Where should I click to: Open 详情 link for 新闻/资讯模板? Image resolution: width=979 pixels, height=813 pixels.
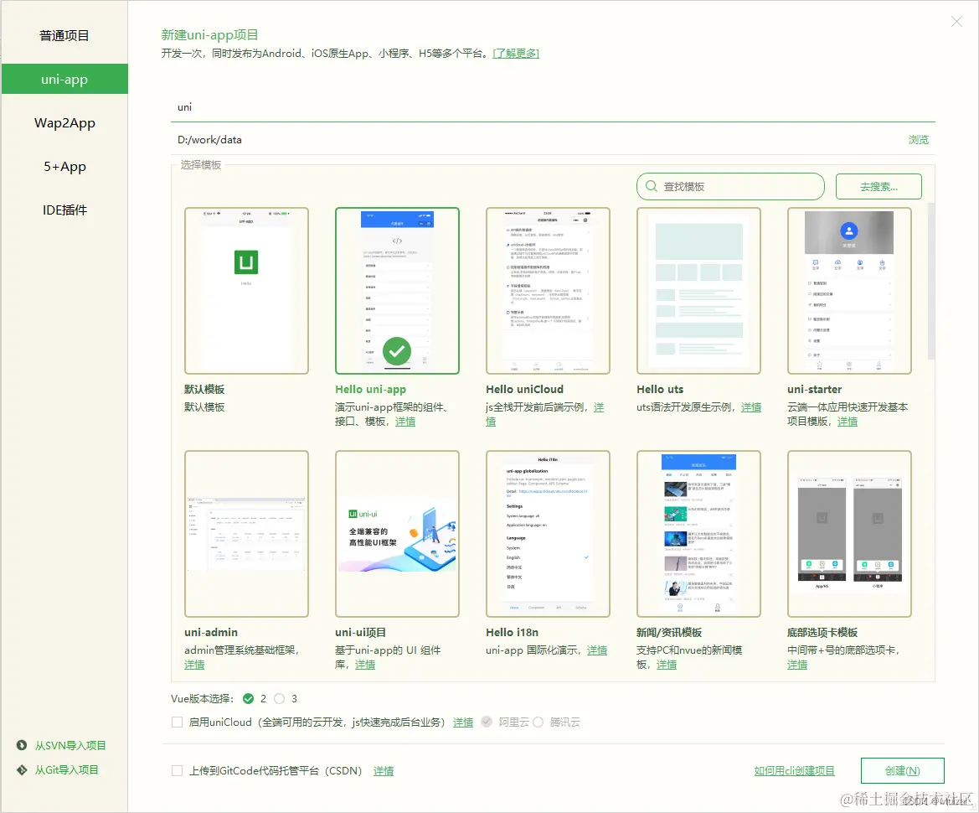666,665
